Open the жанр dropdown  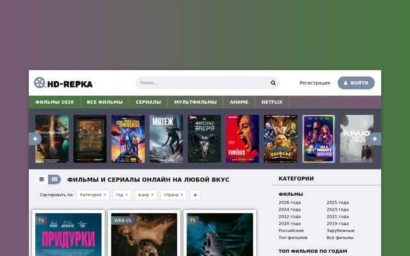(x=146, y=195)
